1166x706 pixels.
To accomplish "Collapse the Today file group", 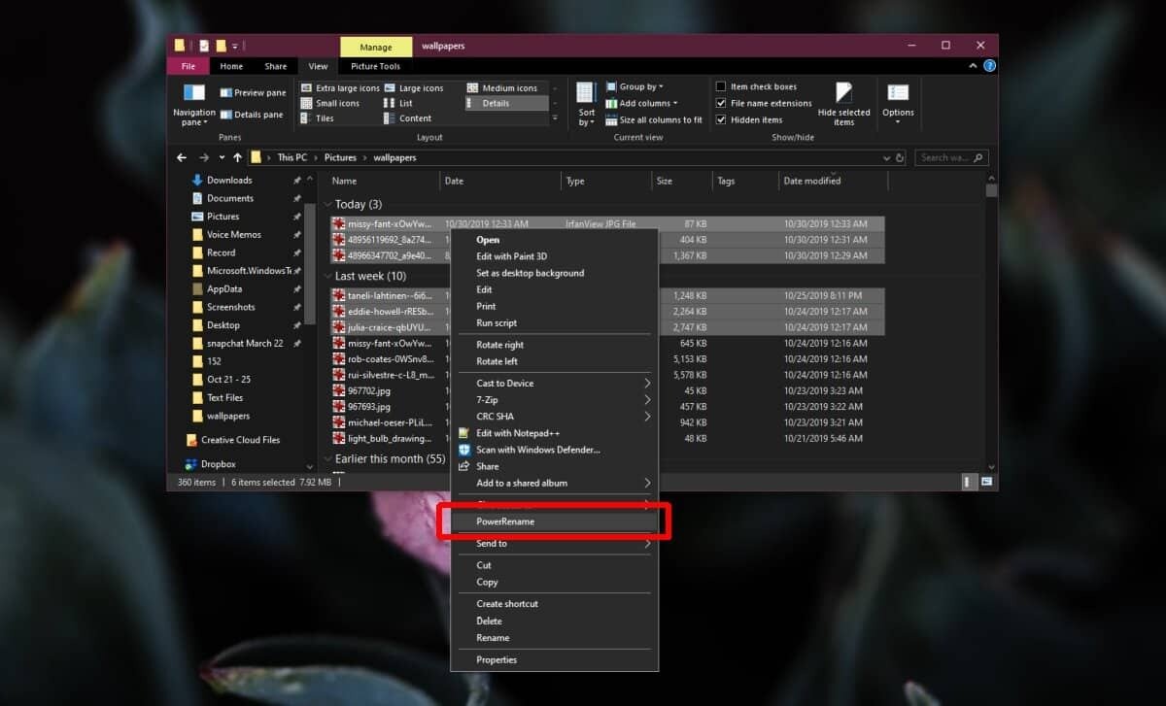I will [x=328, y=204].
